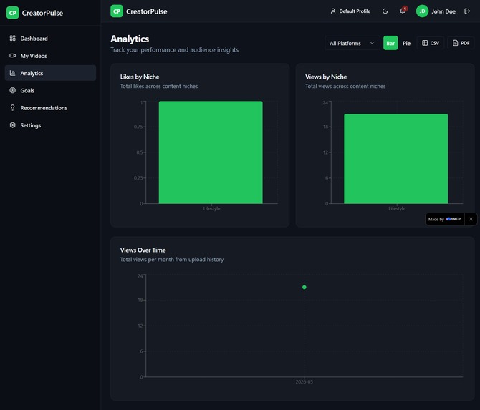Viewport: 480px width, 410px height.
Task: Click 'Total likes across content niches' subtitle
Action: pyautogui.click(x=159, y=86)
